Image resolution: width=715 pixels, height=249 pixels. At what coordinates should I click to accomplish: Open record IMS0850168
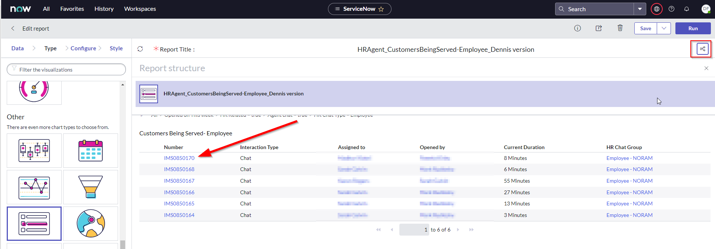[x=179, y=169]
